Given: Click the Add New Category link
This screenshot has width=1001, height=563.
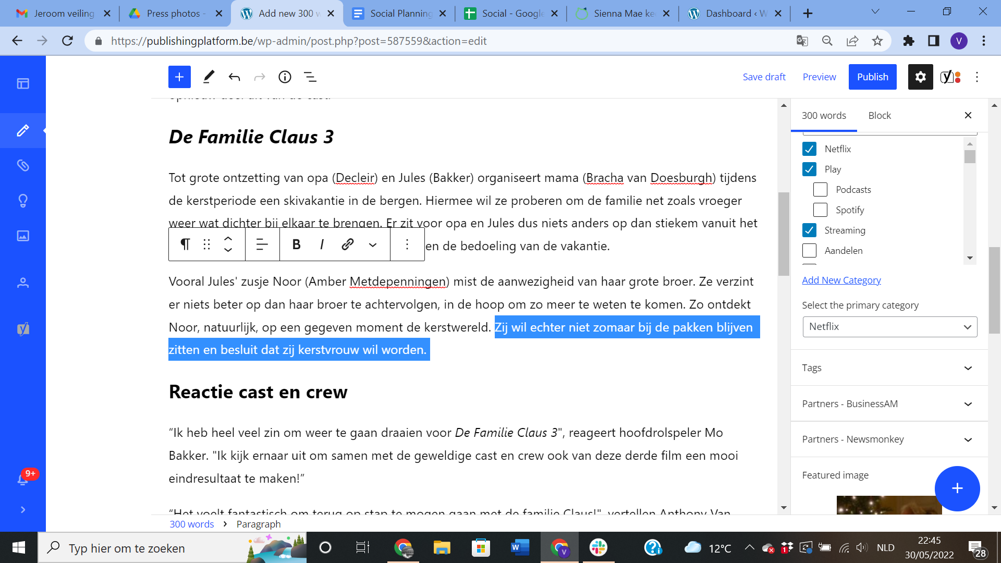Looking at the screenshot, I should point(841,280).
